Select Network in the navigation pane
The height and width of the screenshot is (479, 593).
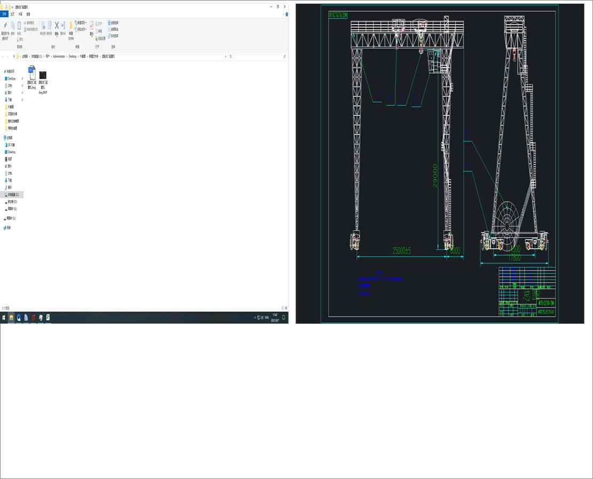7,227
